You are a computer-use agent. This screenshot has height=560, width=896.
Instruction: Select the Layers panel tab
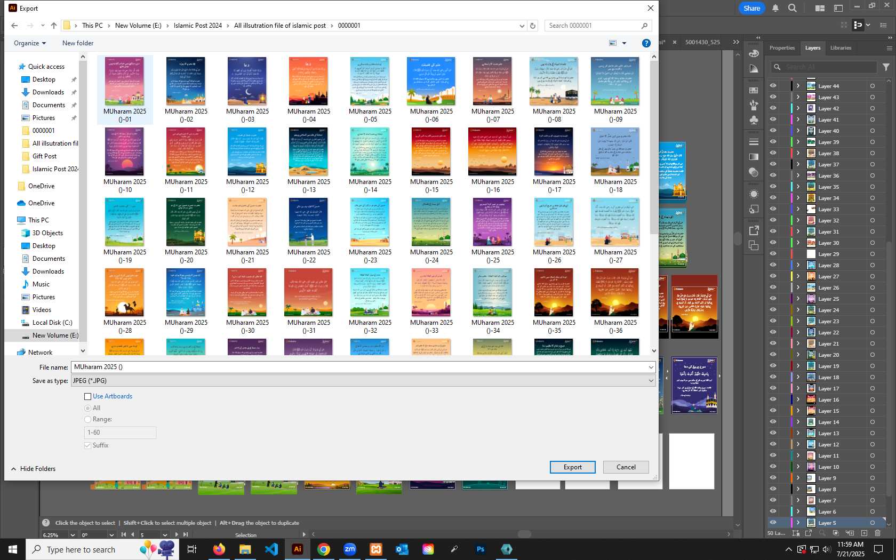click(813, 48)
